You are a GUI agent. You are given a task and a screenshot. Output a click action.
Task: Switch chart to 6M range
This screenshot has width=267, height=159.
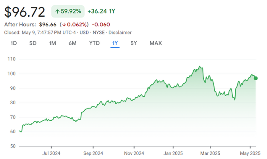click(73, 43)
